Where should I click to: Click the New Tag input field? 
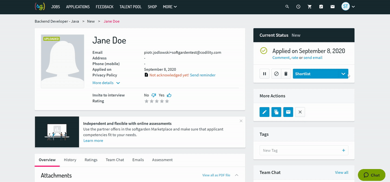click(x=300, y=150)
